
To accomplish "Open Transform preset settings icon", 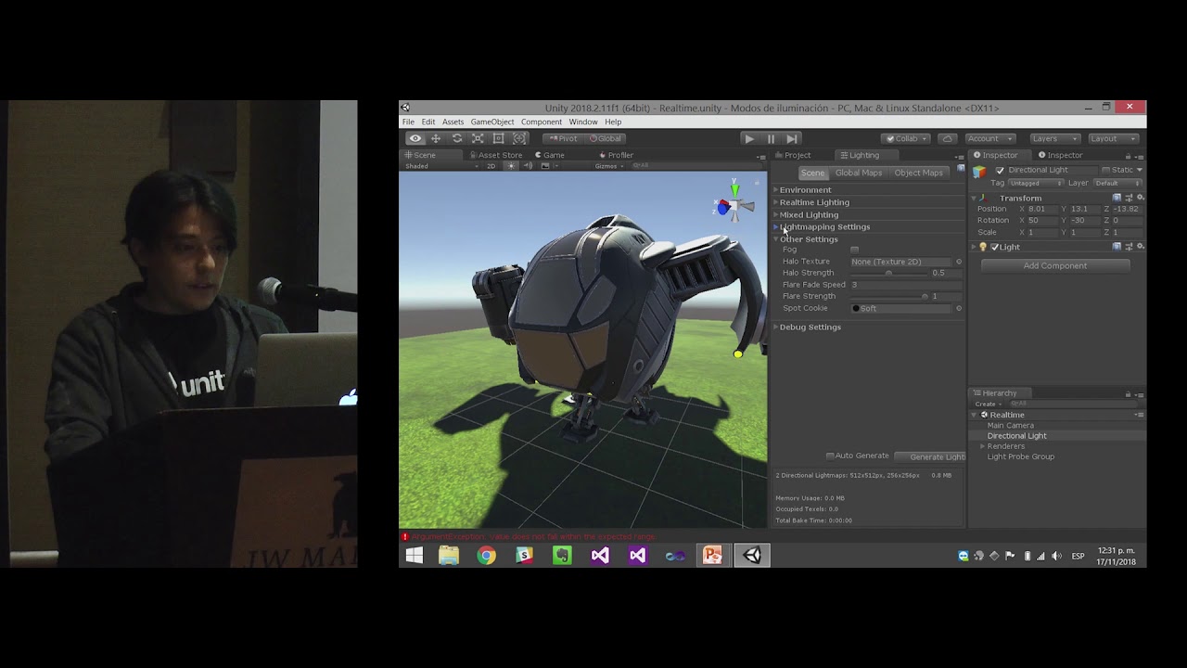I will click(1129, 198).
